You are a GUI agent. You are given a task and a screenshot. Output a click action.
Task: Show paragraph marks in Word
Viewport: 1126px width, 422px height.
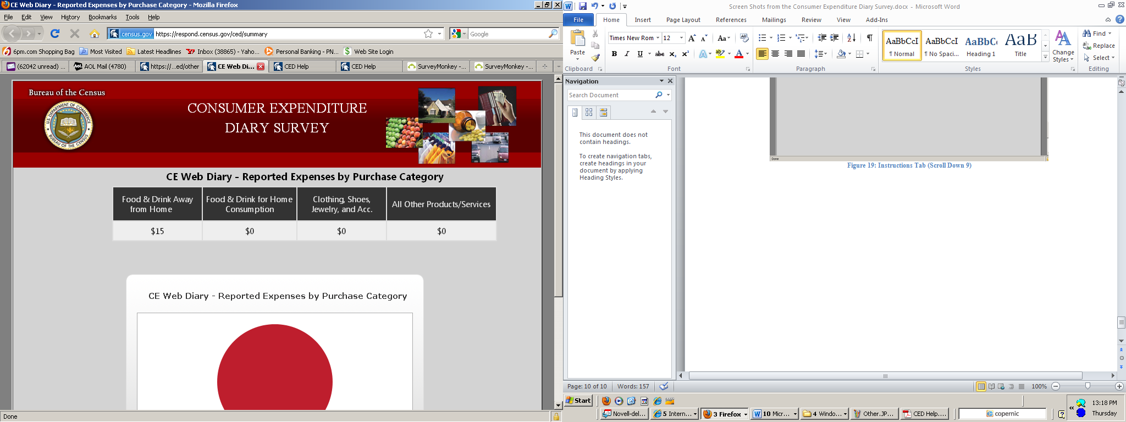pyautogui.click(x=869, y=38)
